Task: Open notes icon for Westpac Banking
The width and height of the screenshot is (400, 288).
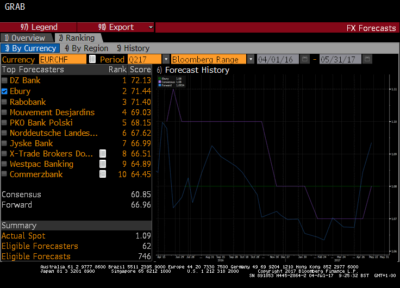Action: [103, 164]
